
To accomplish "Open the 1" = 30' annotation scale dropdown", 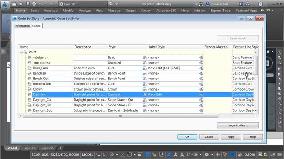I will tap(194, 155).
